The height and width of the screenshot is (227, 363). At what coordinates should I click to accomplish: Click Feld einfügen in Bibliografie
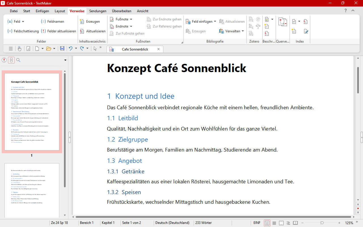199,22
